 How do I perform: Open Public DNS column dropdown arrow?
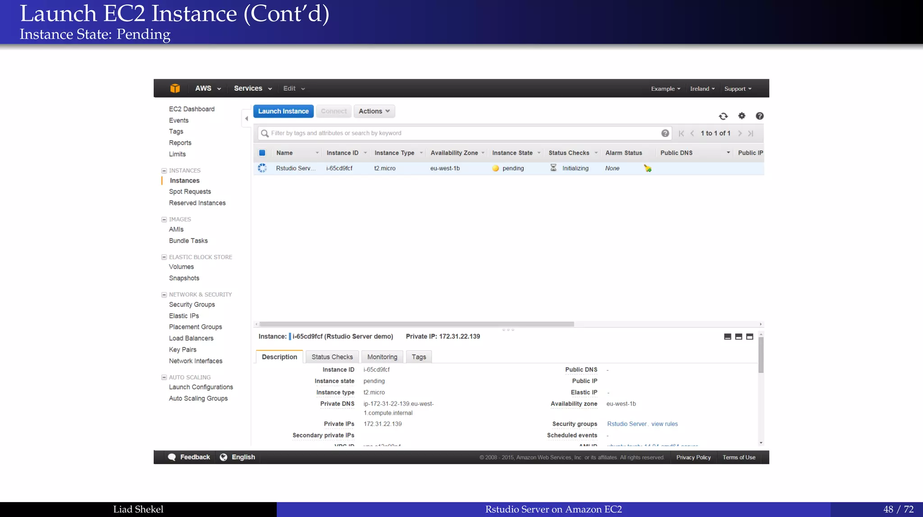pyautogui.click(x=728, y=153)
